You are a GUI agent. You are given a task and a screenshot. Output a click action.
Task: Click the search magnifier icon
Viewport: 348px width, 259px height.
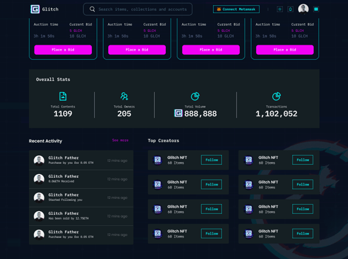coord(92,9)
